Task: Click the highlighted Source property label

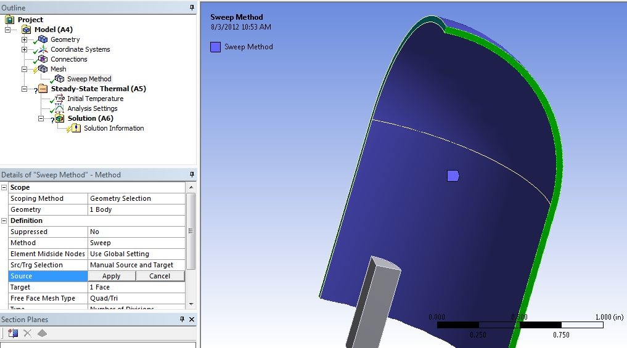Action: click(48, 276)
